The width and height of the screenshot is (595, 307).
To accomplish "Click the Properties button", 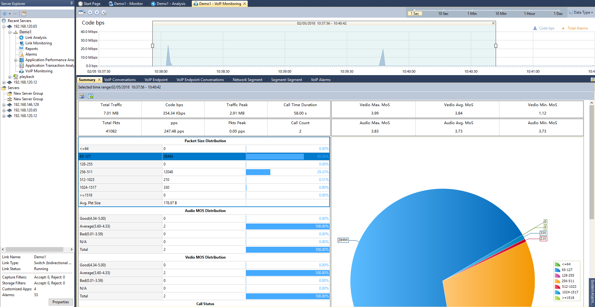I will coord(61,302).
